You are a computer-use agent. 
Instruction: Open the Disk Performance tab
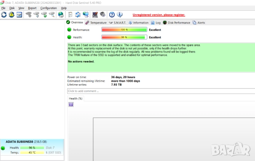[176, 23]
